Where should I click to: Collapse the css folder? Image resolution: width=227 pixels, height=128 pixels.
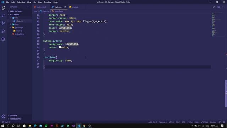[16, 18]
